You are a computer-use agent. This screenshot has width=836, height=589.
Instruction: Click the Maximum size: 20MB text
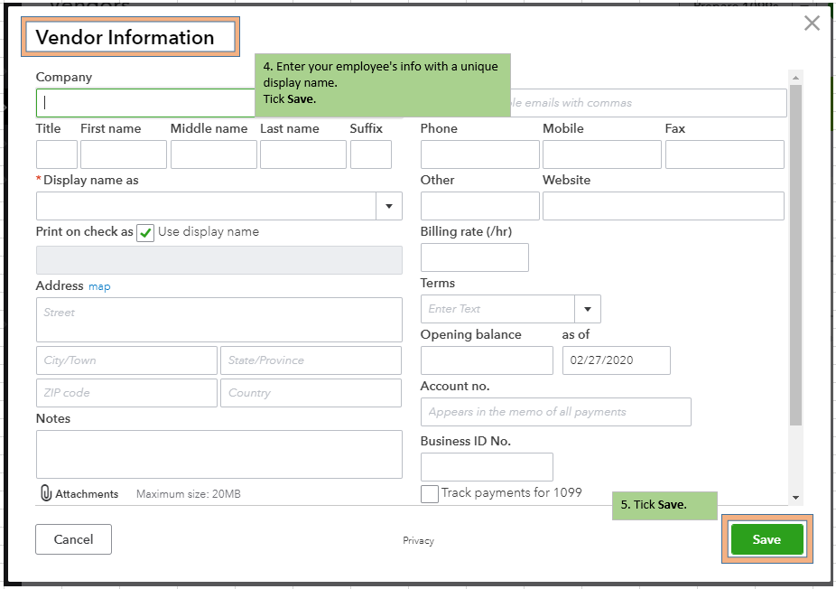click(188, 494)
